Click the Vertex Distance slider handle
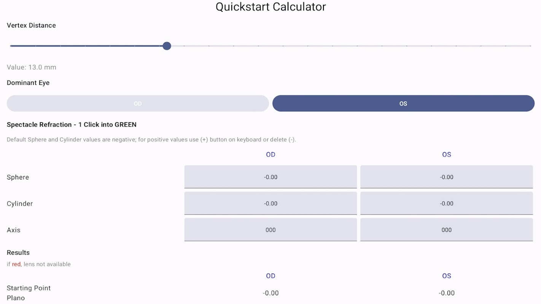 (x=167, y=46)
